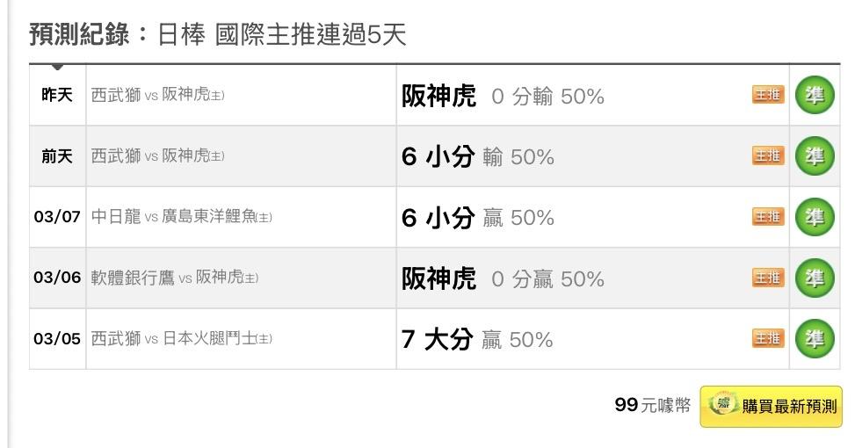
Task: Click orange 主推 tag in 03/06 row
Action: [x=768, y=278]
